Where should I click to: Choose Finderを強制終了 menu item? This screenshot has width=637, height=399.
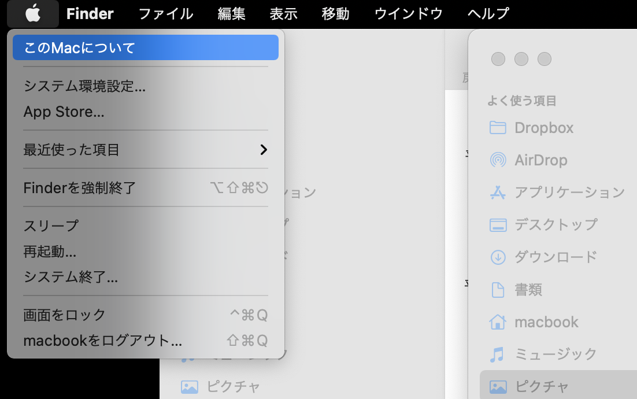click(80, 188)
